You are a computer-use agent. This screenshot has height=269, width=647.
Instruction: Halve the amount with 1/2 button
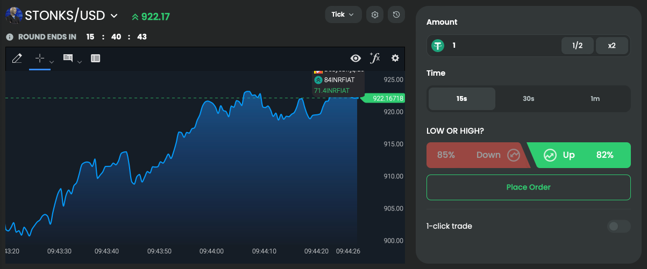[578, 46]
